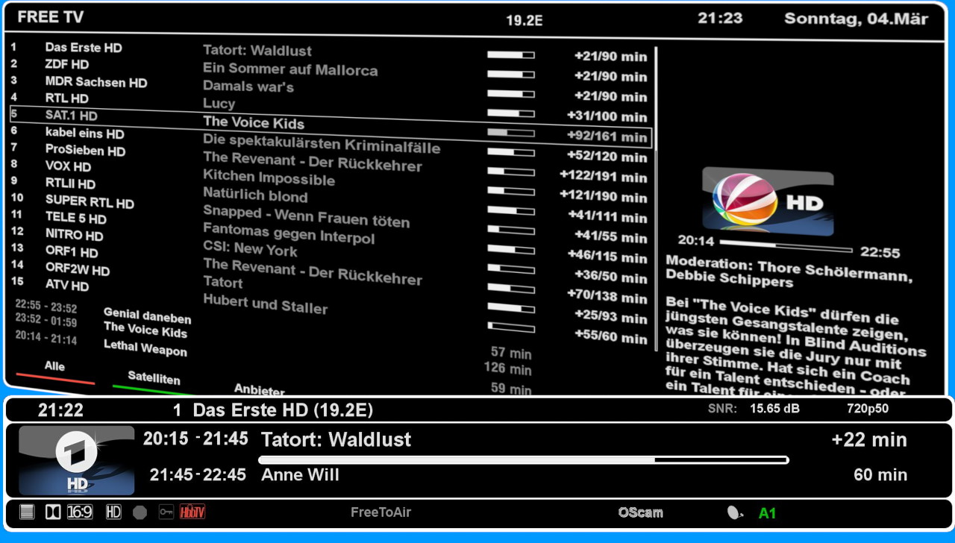Select channel ATV HD
The image size is (955, 543).
(x=67, y=286)
